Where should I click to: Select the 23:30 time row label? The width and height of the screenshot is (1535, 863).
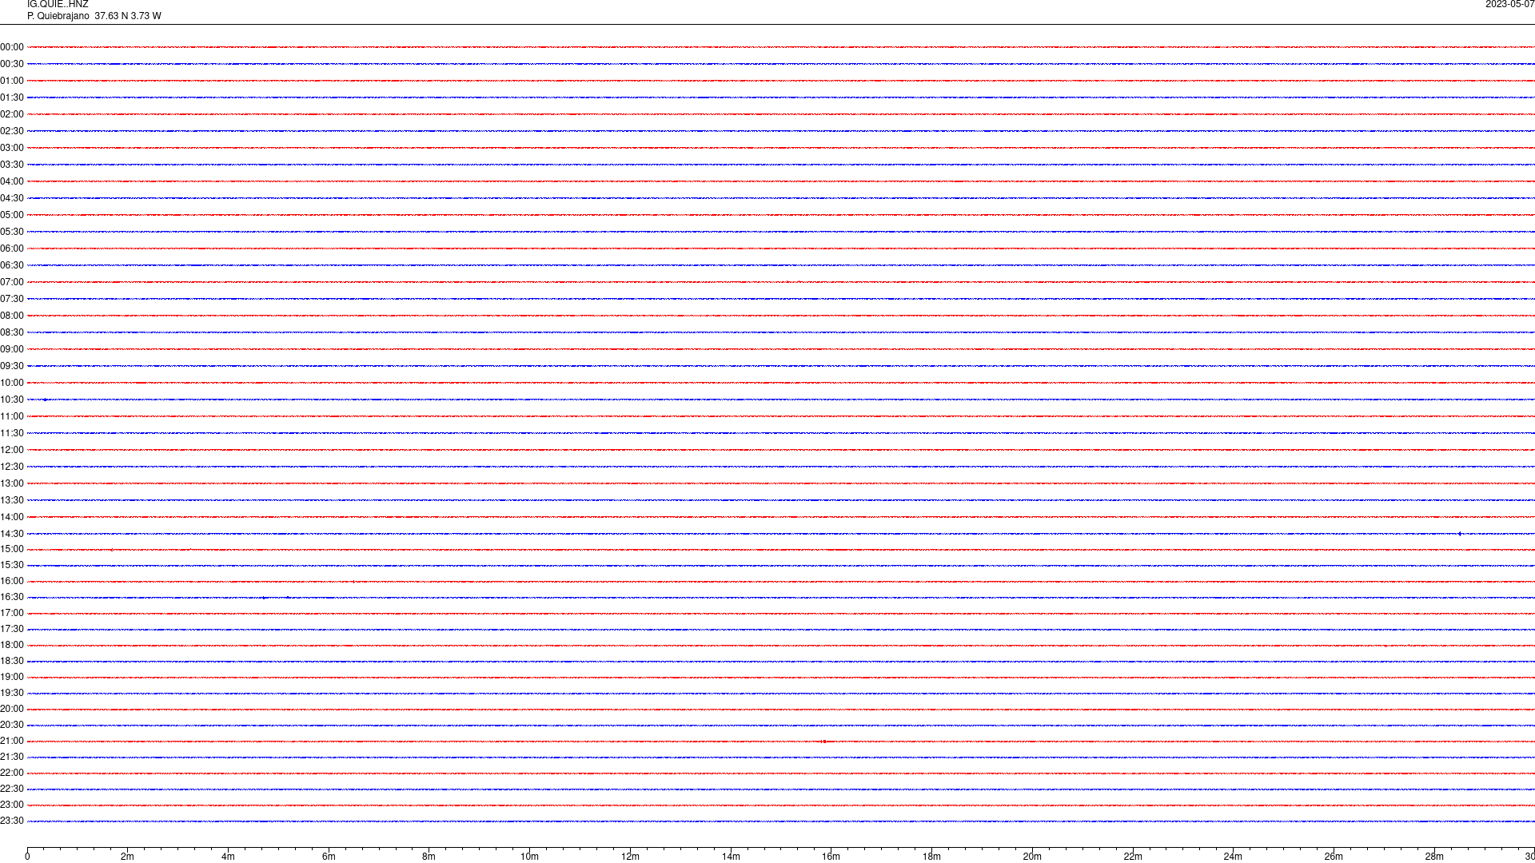pyautogui.click(x=12, y=821)
